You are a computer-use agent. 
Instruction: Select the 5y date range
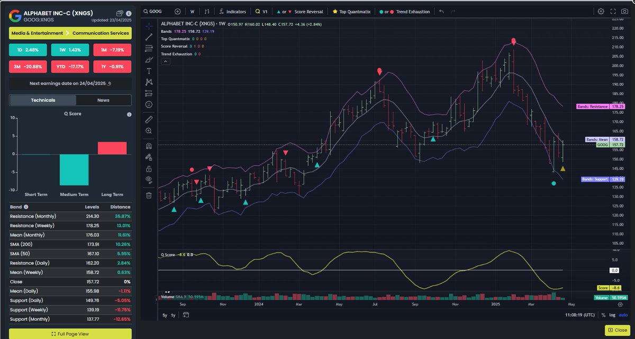tap(165, 315)
